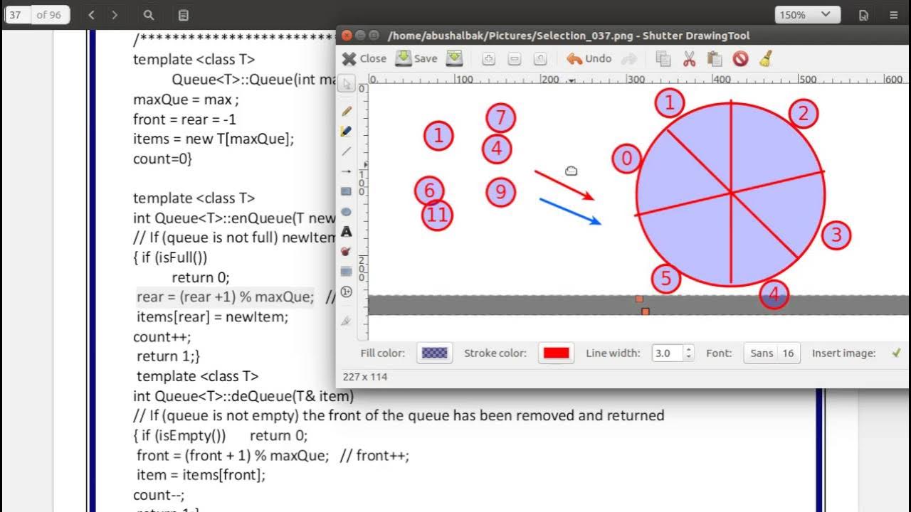Image resolution: width=911 pixels, height=512 pixels.
Task: Click the Export icon next to Save
Action: click(455, 58)
